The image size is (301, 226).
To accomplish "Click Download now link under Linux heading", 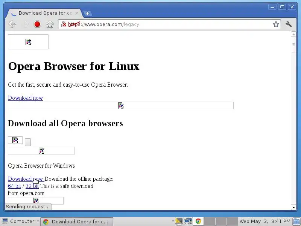I will point(25,98).
